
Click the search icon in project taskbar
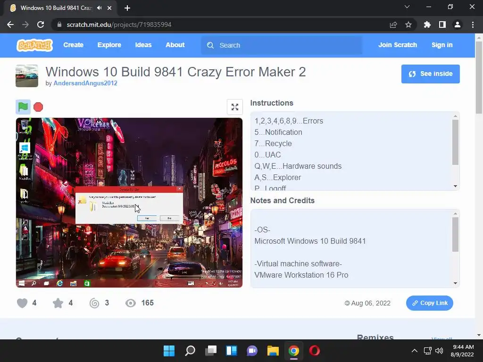click(x=34, y=283)
